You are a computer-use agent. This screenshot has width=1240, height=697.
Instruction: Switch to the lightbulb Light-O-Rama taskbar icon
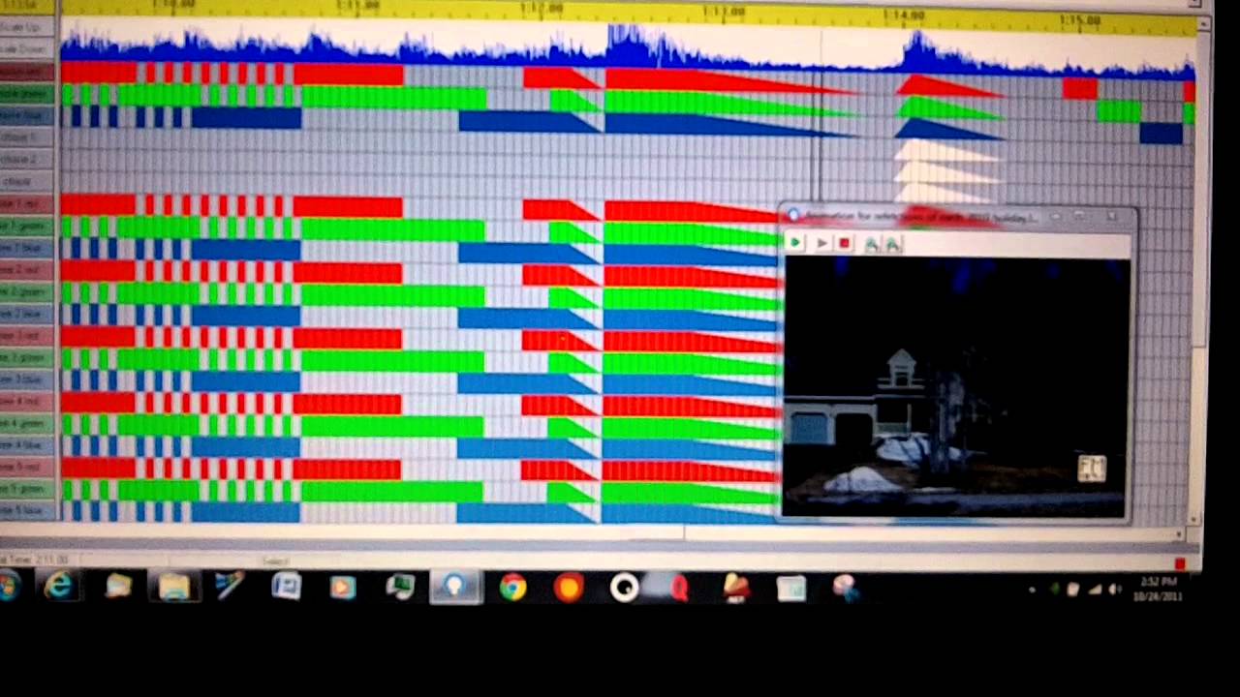point(455,587)
